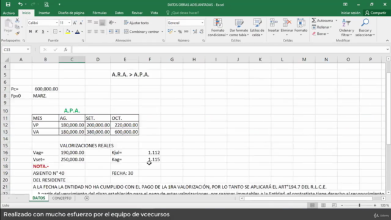Click the insert function fx icon

(x=65, y=50)
